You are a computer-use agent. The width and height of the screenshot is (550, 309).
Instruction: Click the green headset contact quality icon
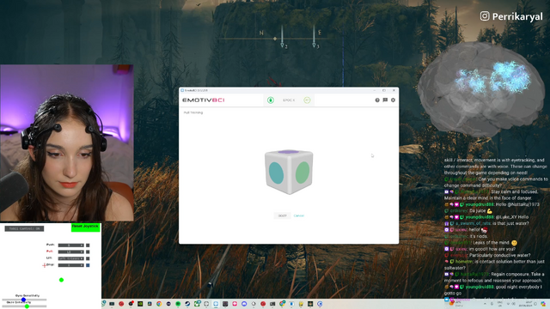point(271,100)
